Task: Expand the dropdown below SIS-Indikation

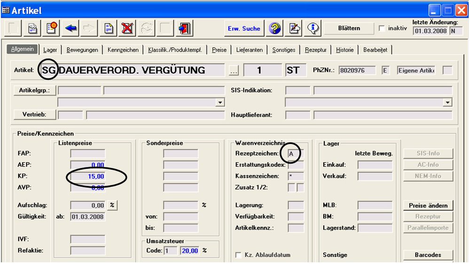Action: click(x=447, y=102)
